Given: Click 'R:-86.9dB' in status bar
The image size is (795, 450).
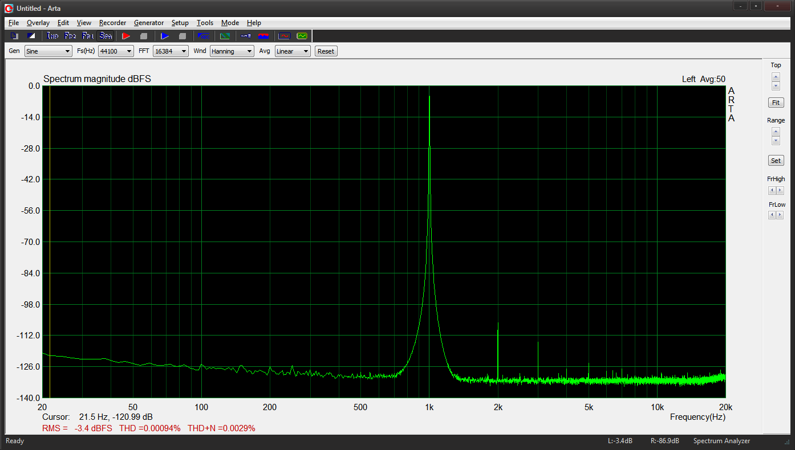Looking at the screenshot, I should pos(665,441).
